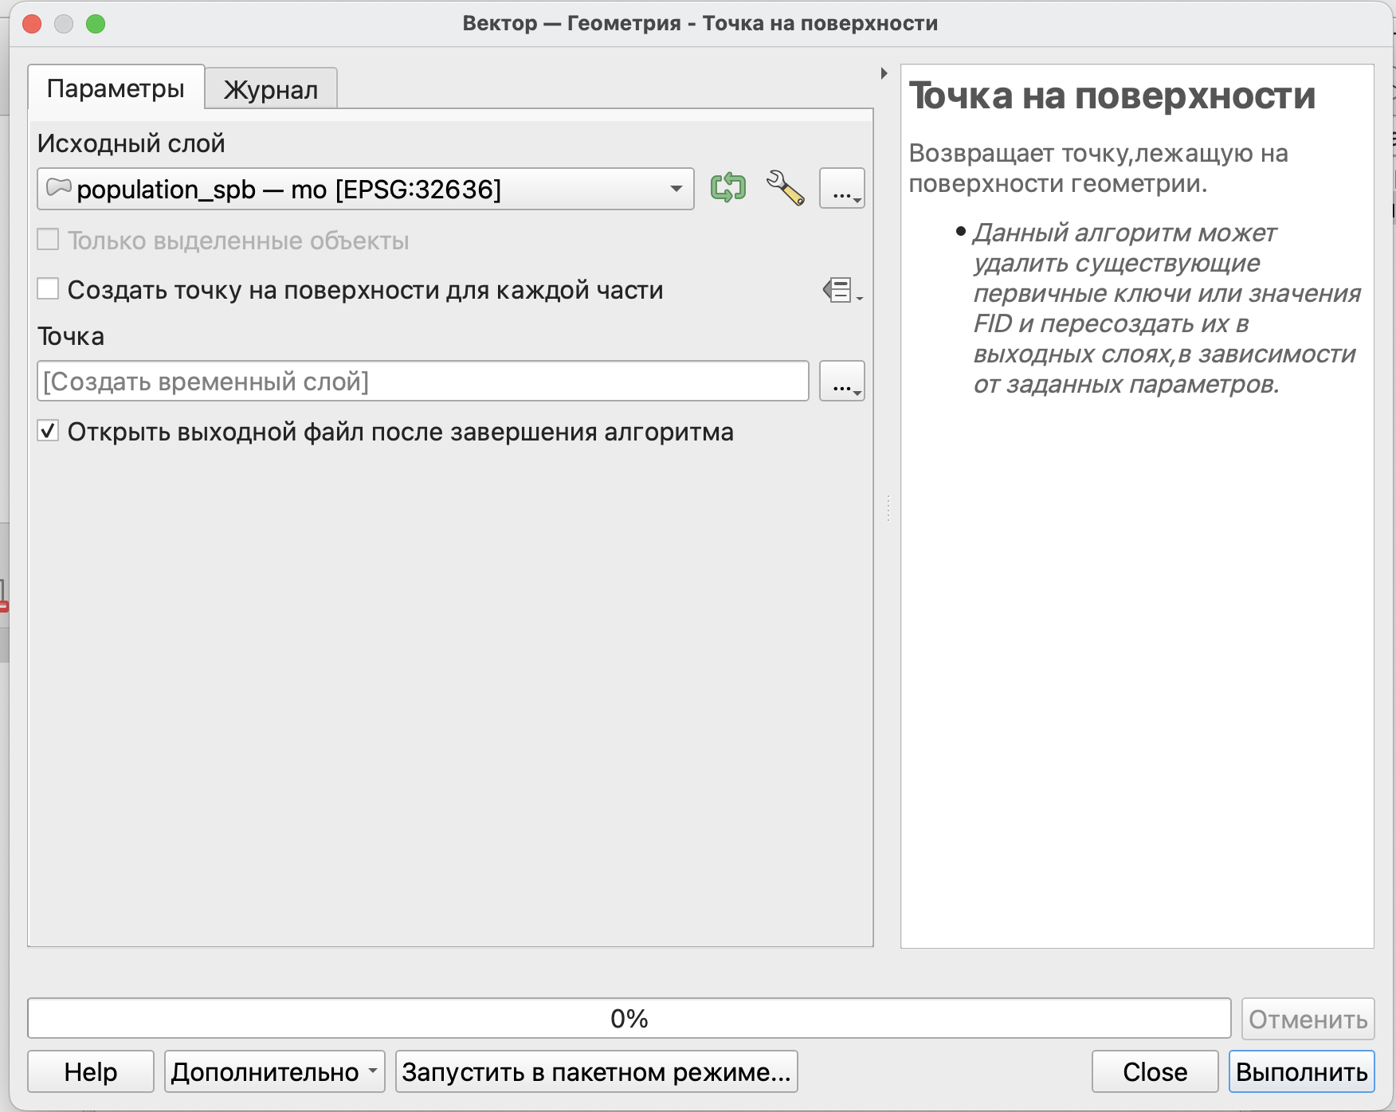Click the iterate over layer features icon
The image size is (1396, 1112).
click(727, 189)
